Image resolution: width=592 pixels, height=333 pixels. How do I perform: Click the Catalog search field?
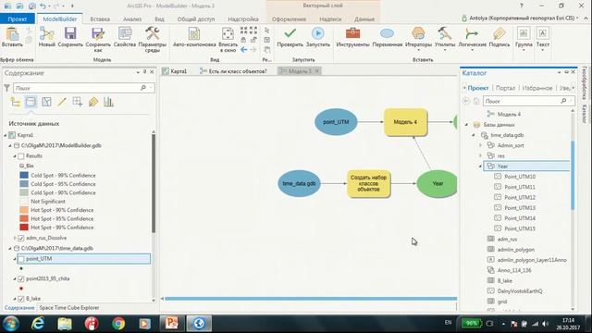pyautogui.click(x=521, y=101)
